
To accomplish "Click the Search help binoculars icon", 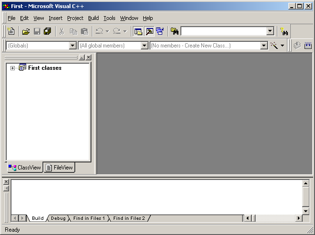I will (284, 31).
